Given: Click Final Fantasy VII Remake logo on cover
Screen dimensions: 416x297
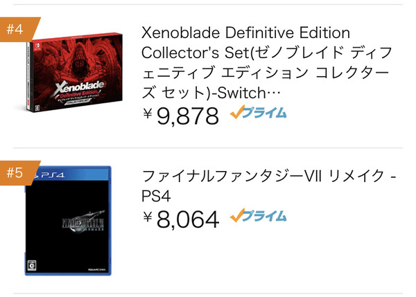Looking at the screenshot, I should pyautogui.click(x=83, y=222).
